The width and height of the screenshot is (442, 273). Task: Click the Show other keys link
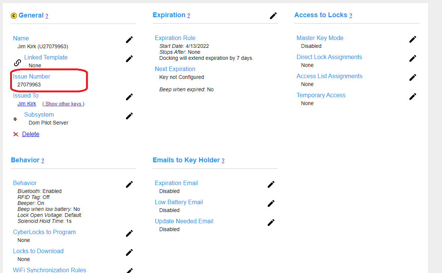(x=63, y=104)
